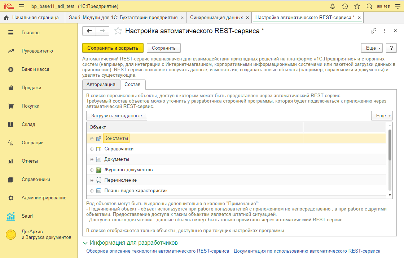Image resolution: width=404 pixels, height=258 pixels.
Task: Click the Покупки cart icon
Action: tap(11, 106)
